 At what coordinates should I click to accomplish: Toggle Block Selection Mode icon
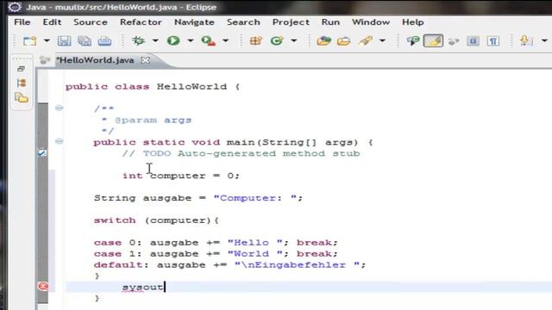(x=474, y=40)
